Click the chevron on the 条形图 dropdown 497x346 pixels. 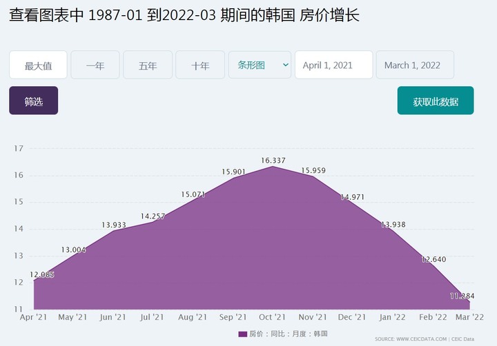285,65
